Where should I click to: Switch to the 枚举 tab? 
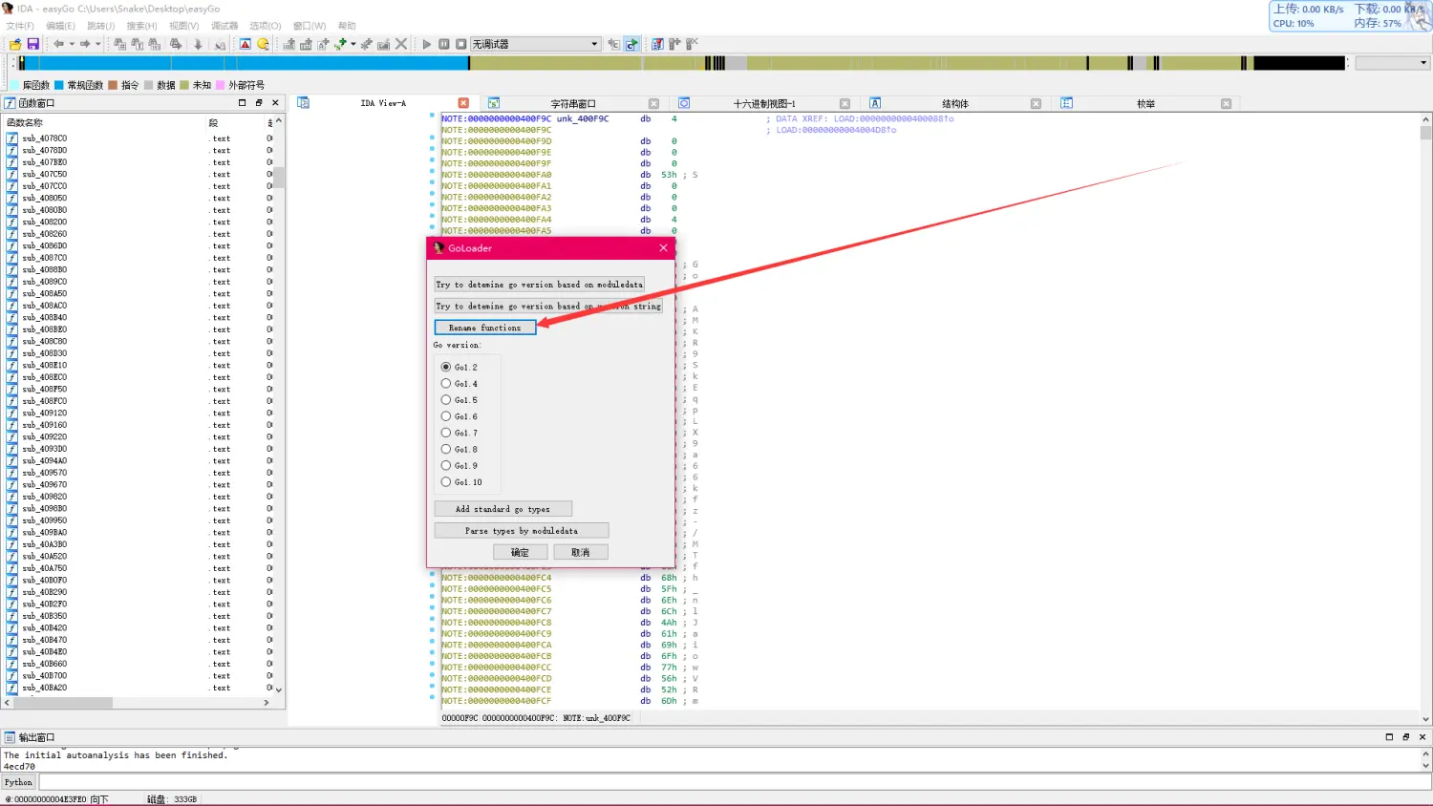[x=1145, y=103]
